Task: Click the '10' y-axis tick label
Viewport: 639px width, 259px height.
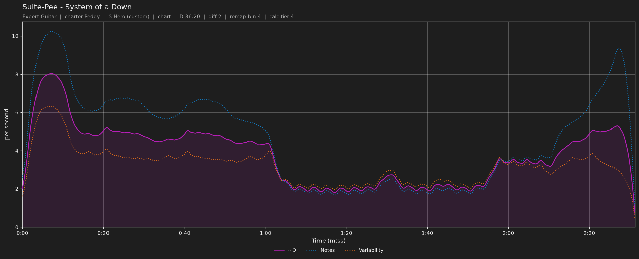Action: click(x=15, y=36)
